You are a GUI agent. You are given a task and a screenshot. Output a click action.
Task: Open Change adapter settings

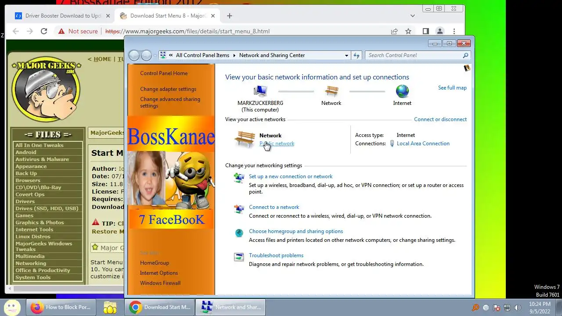[168, 89]
